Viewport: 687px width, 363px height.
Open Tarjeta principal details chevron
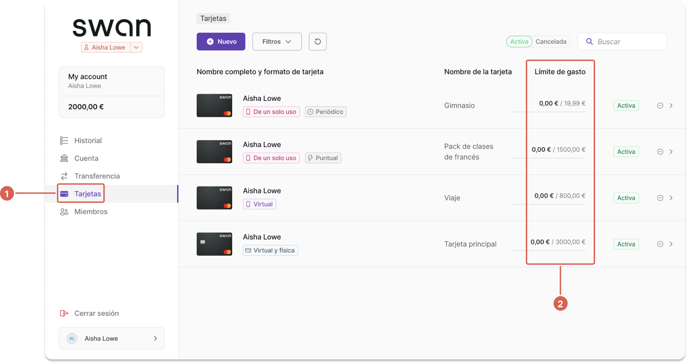point(671,244)
